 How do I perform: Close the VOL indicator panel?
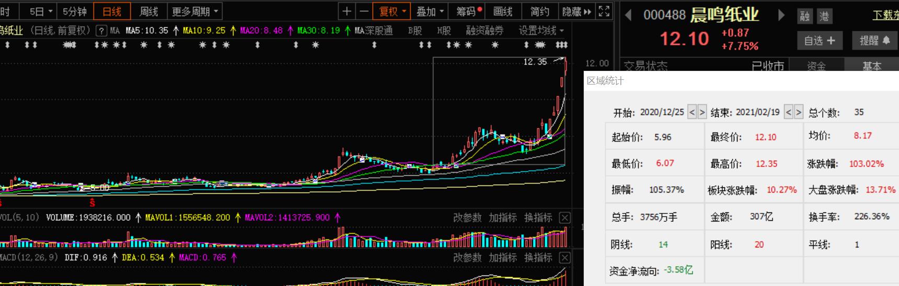(564, 218)
